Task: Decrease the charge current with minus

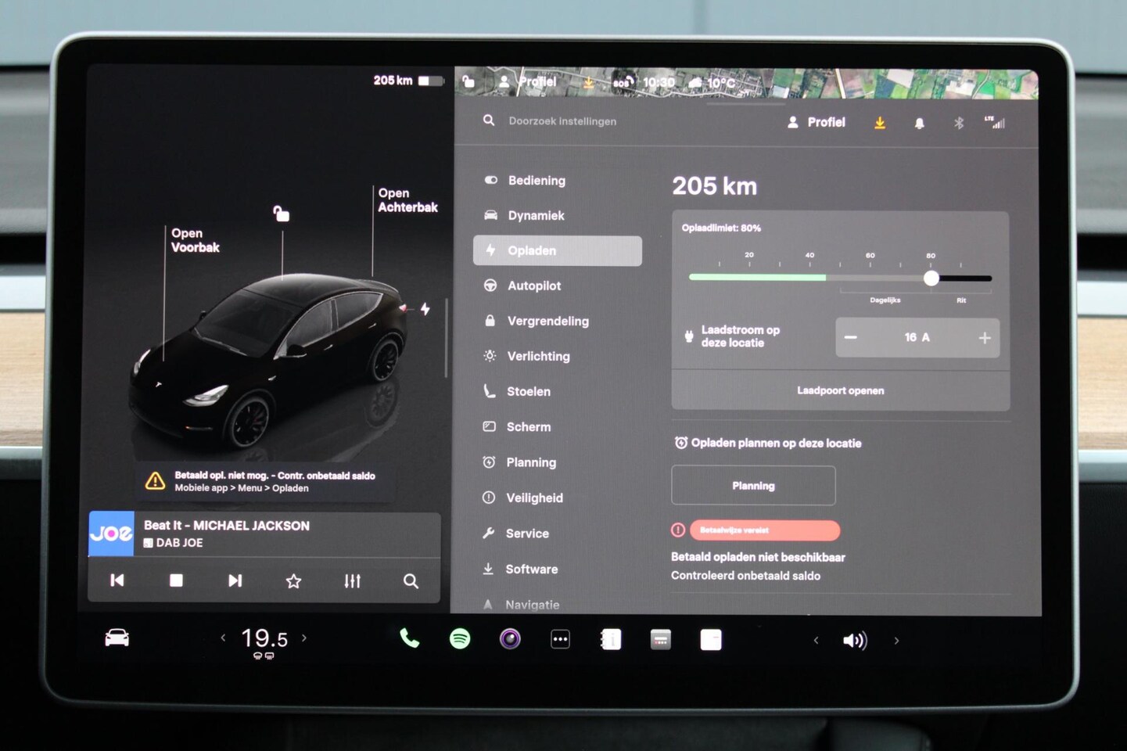Action: [851, 338]
